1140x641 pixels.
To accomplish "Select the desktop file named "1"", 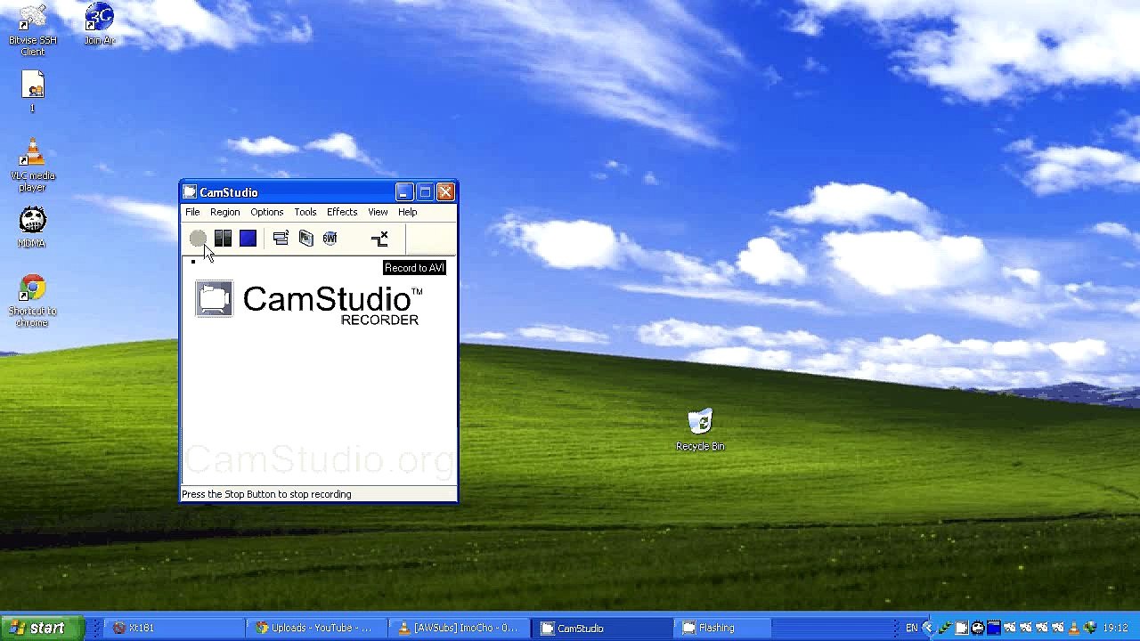I will [33, 92].
